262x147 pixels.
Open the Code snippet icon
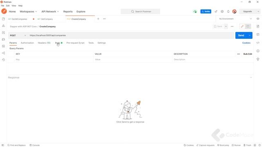(258, 42)
